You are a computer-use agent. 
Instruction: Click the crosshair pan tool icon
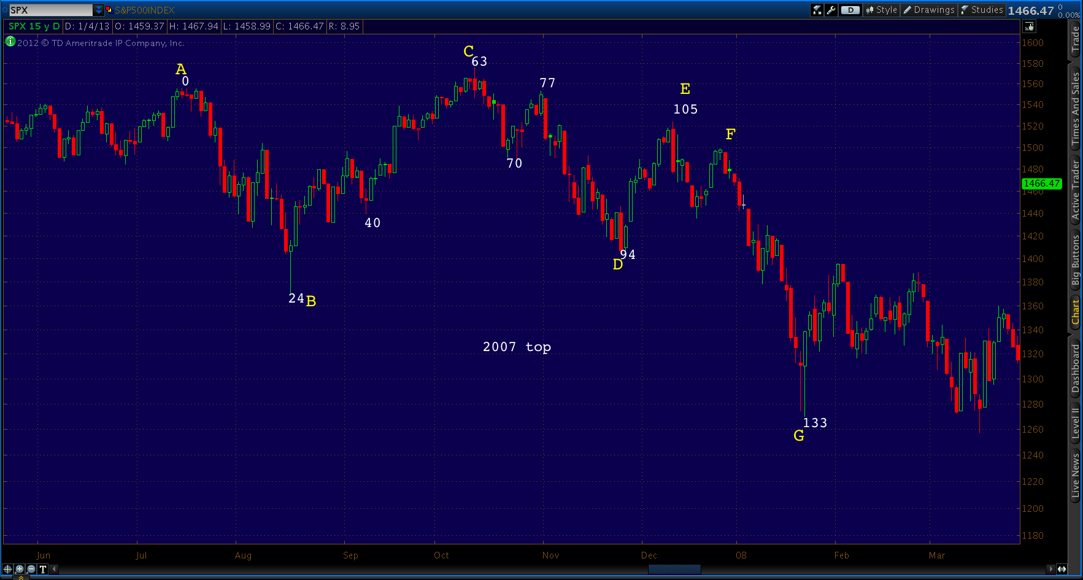tap(8, 569)
